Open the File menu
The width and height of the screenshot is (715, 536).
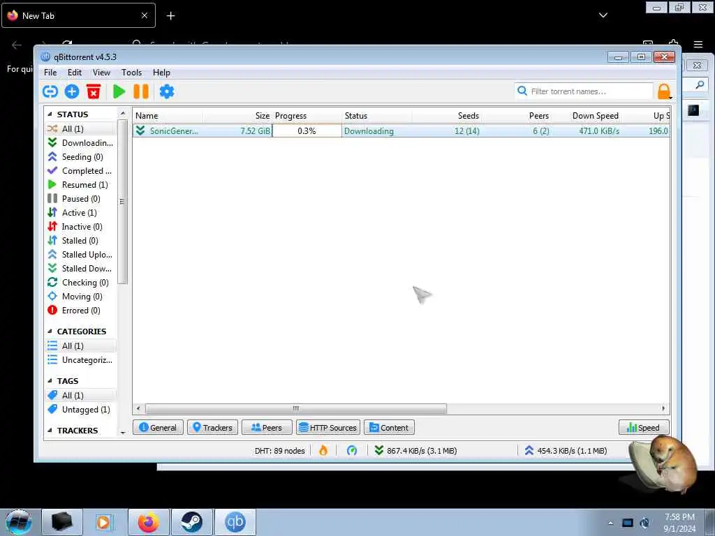(x=50, y=73)
